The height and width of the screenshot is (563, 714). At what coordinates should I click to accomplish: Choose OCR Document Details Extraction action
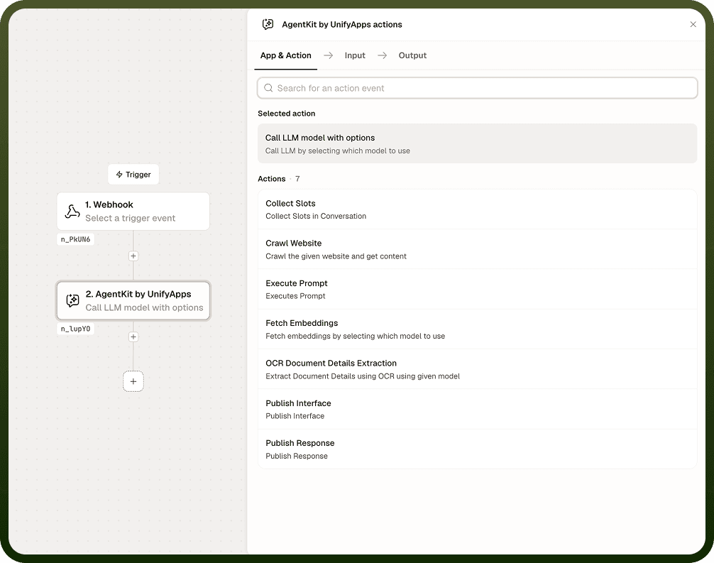(x=477, y=369)
